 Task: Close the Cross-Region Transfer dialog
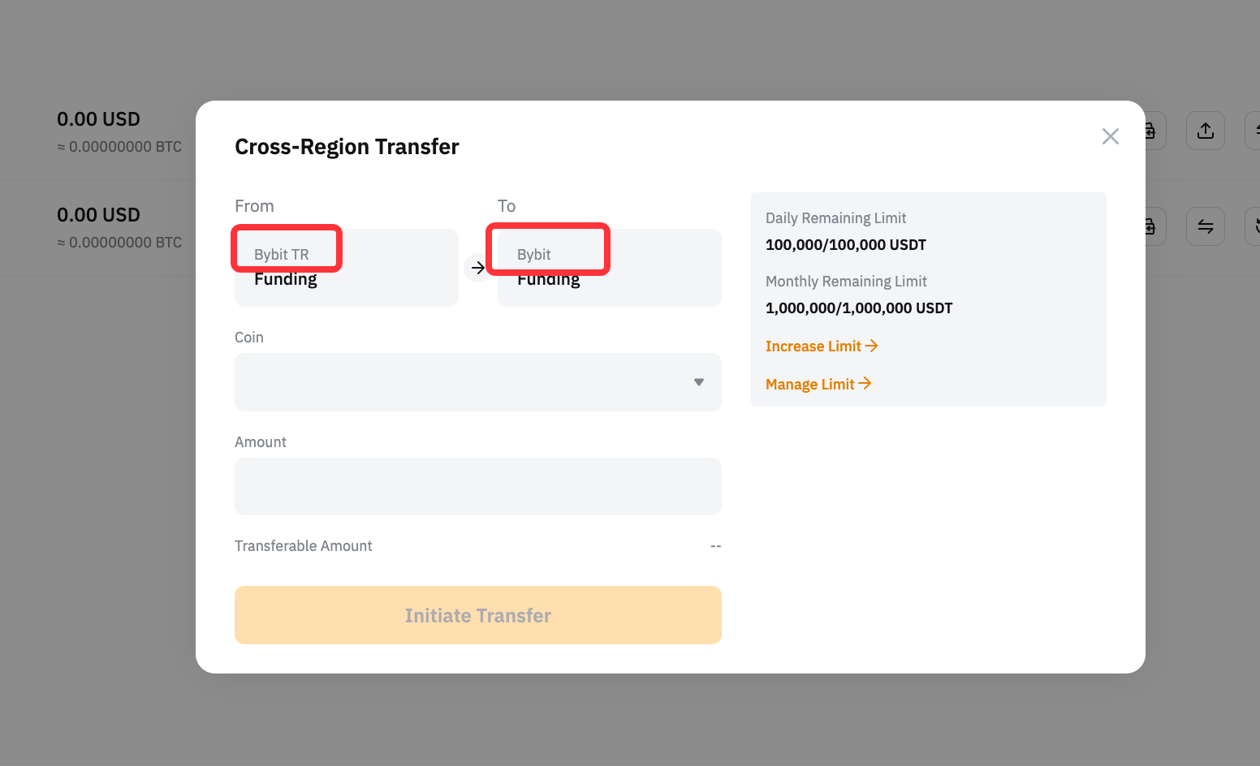pos(1110,136)
